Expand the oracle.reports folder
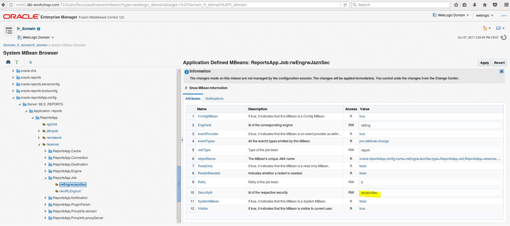 [x=13, y=78]
